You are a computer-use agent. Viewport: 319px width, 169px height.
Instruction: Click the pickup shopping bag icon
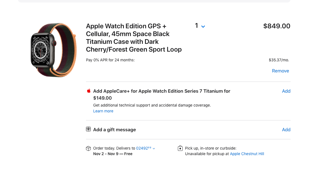pos(180,148)
